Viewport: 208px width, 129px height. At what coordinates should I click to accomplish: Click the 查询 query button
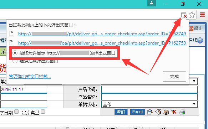pyautogui.click(x=121, y=112)
